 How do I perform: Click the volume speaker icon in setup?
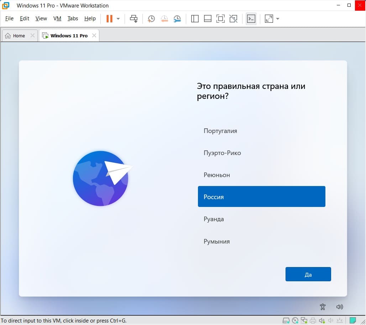[340, 307]
